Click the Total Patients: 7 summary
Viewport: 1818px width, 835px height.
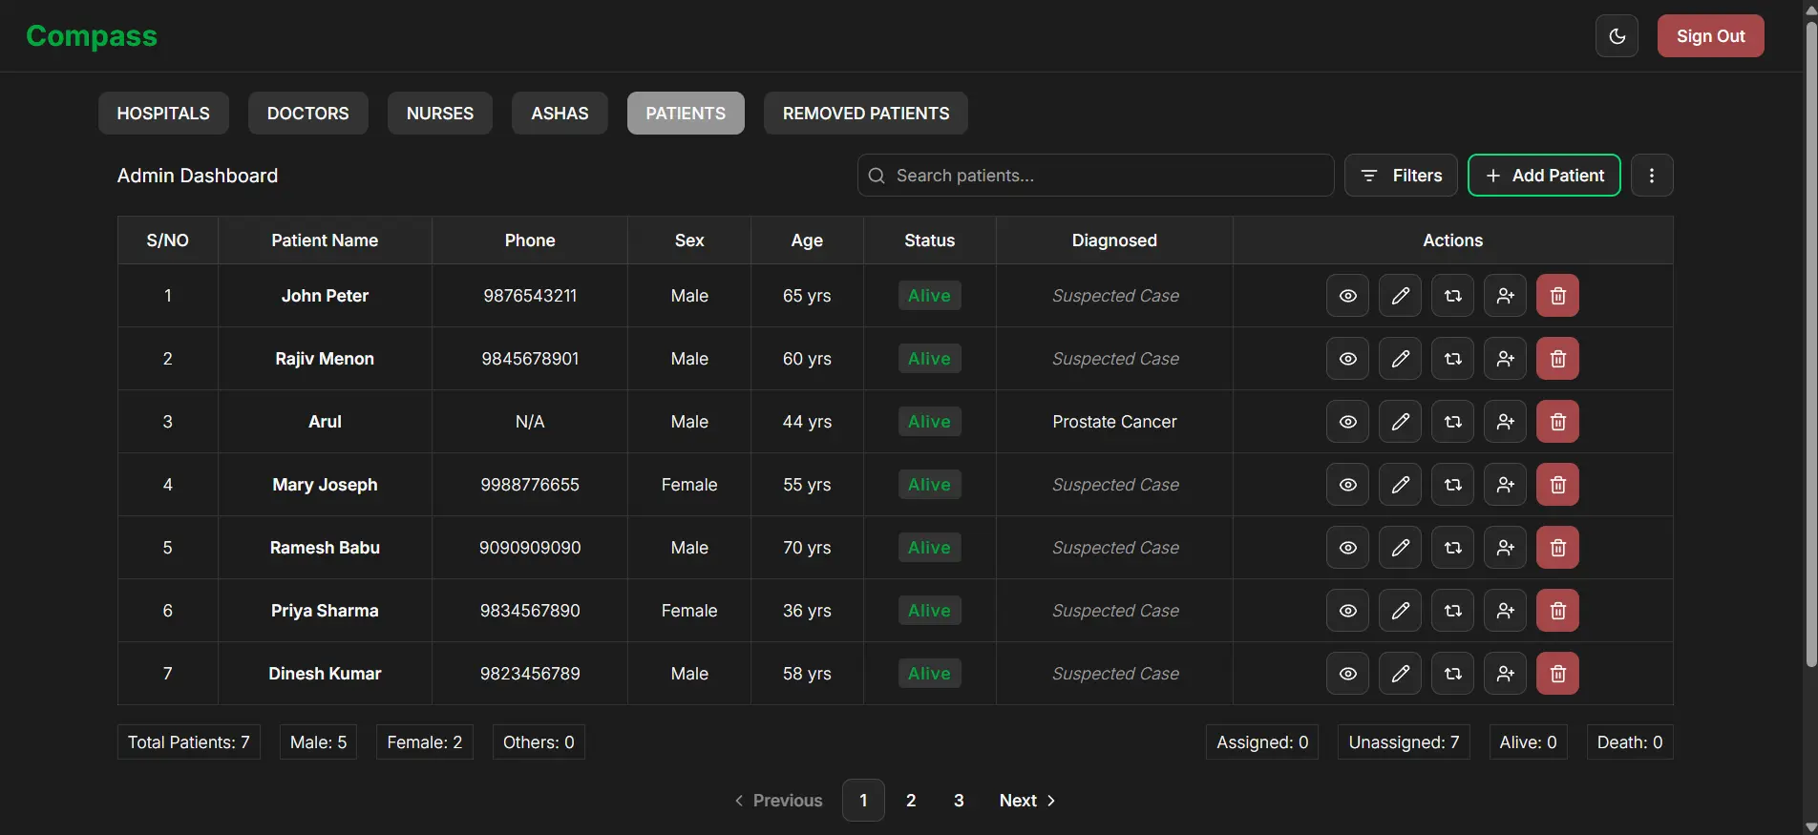click(189, 742)
